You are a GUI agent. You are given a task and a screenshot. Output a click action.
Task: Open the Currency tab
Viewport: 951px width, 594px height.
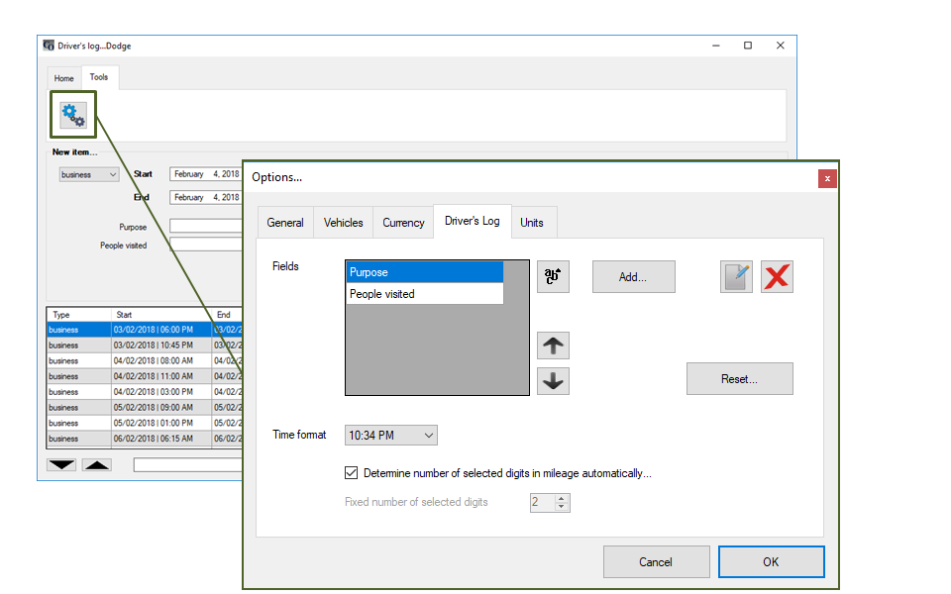(x=403, y=223)
